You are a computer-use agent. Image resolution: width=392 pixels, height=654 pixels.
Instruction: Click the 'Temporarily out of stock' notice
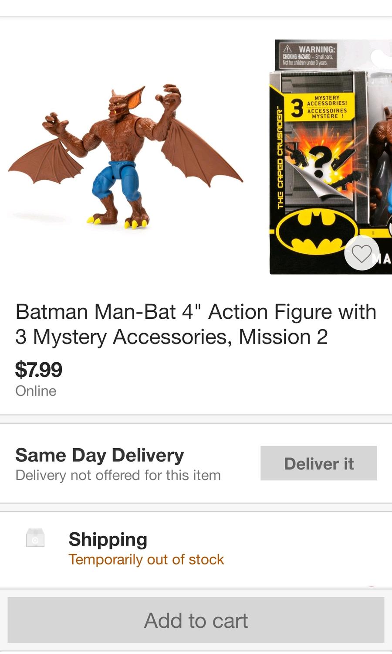pos(146,559)
